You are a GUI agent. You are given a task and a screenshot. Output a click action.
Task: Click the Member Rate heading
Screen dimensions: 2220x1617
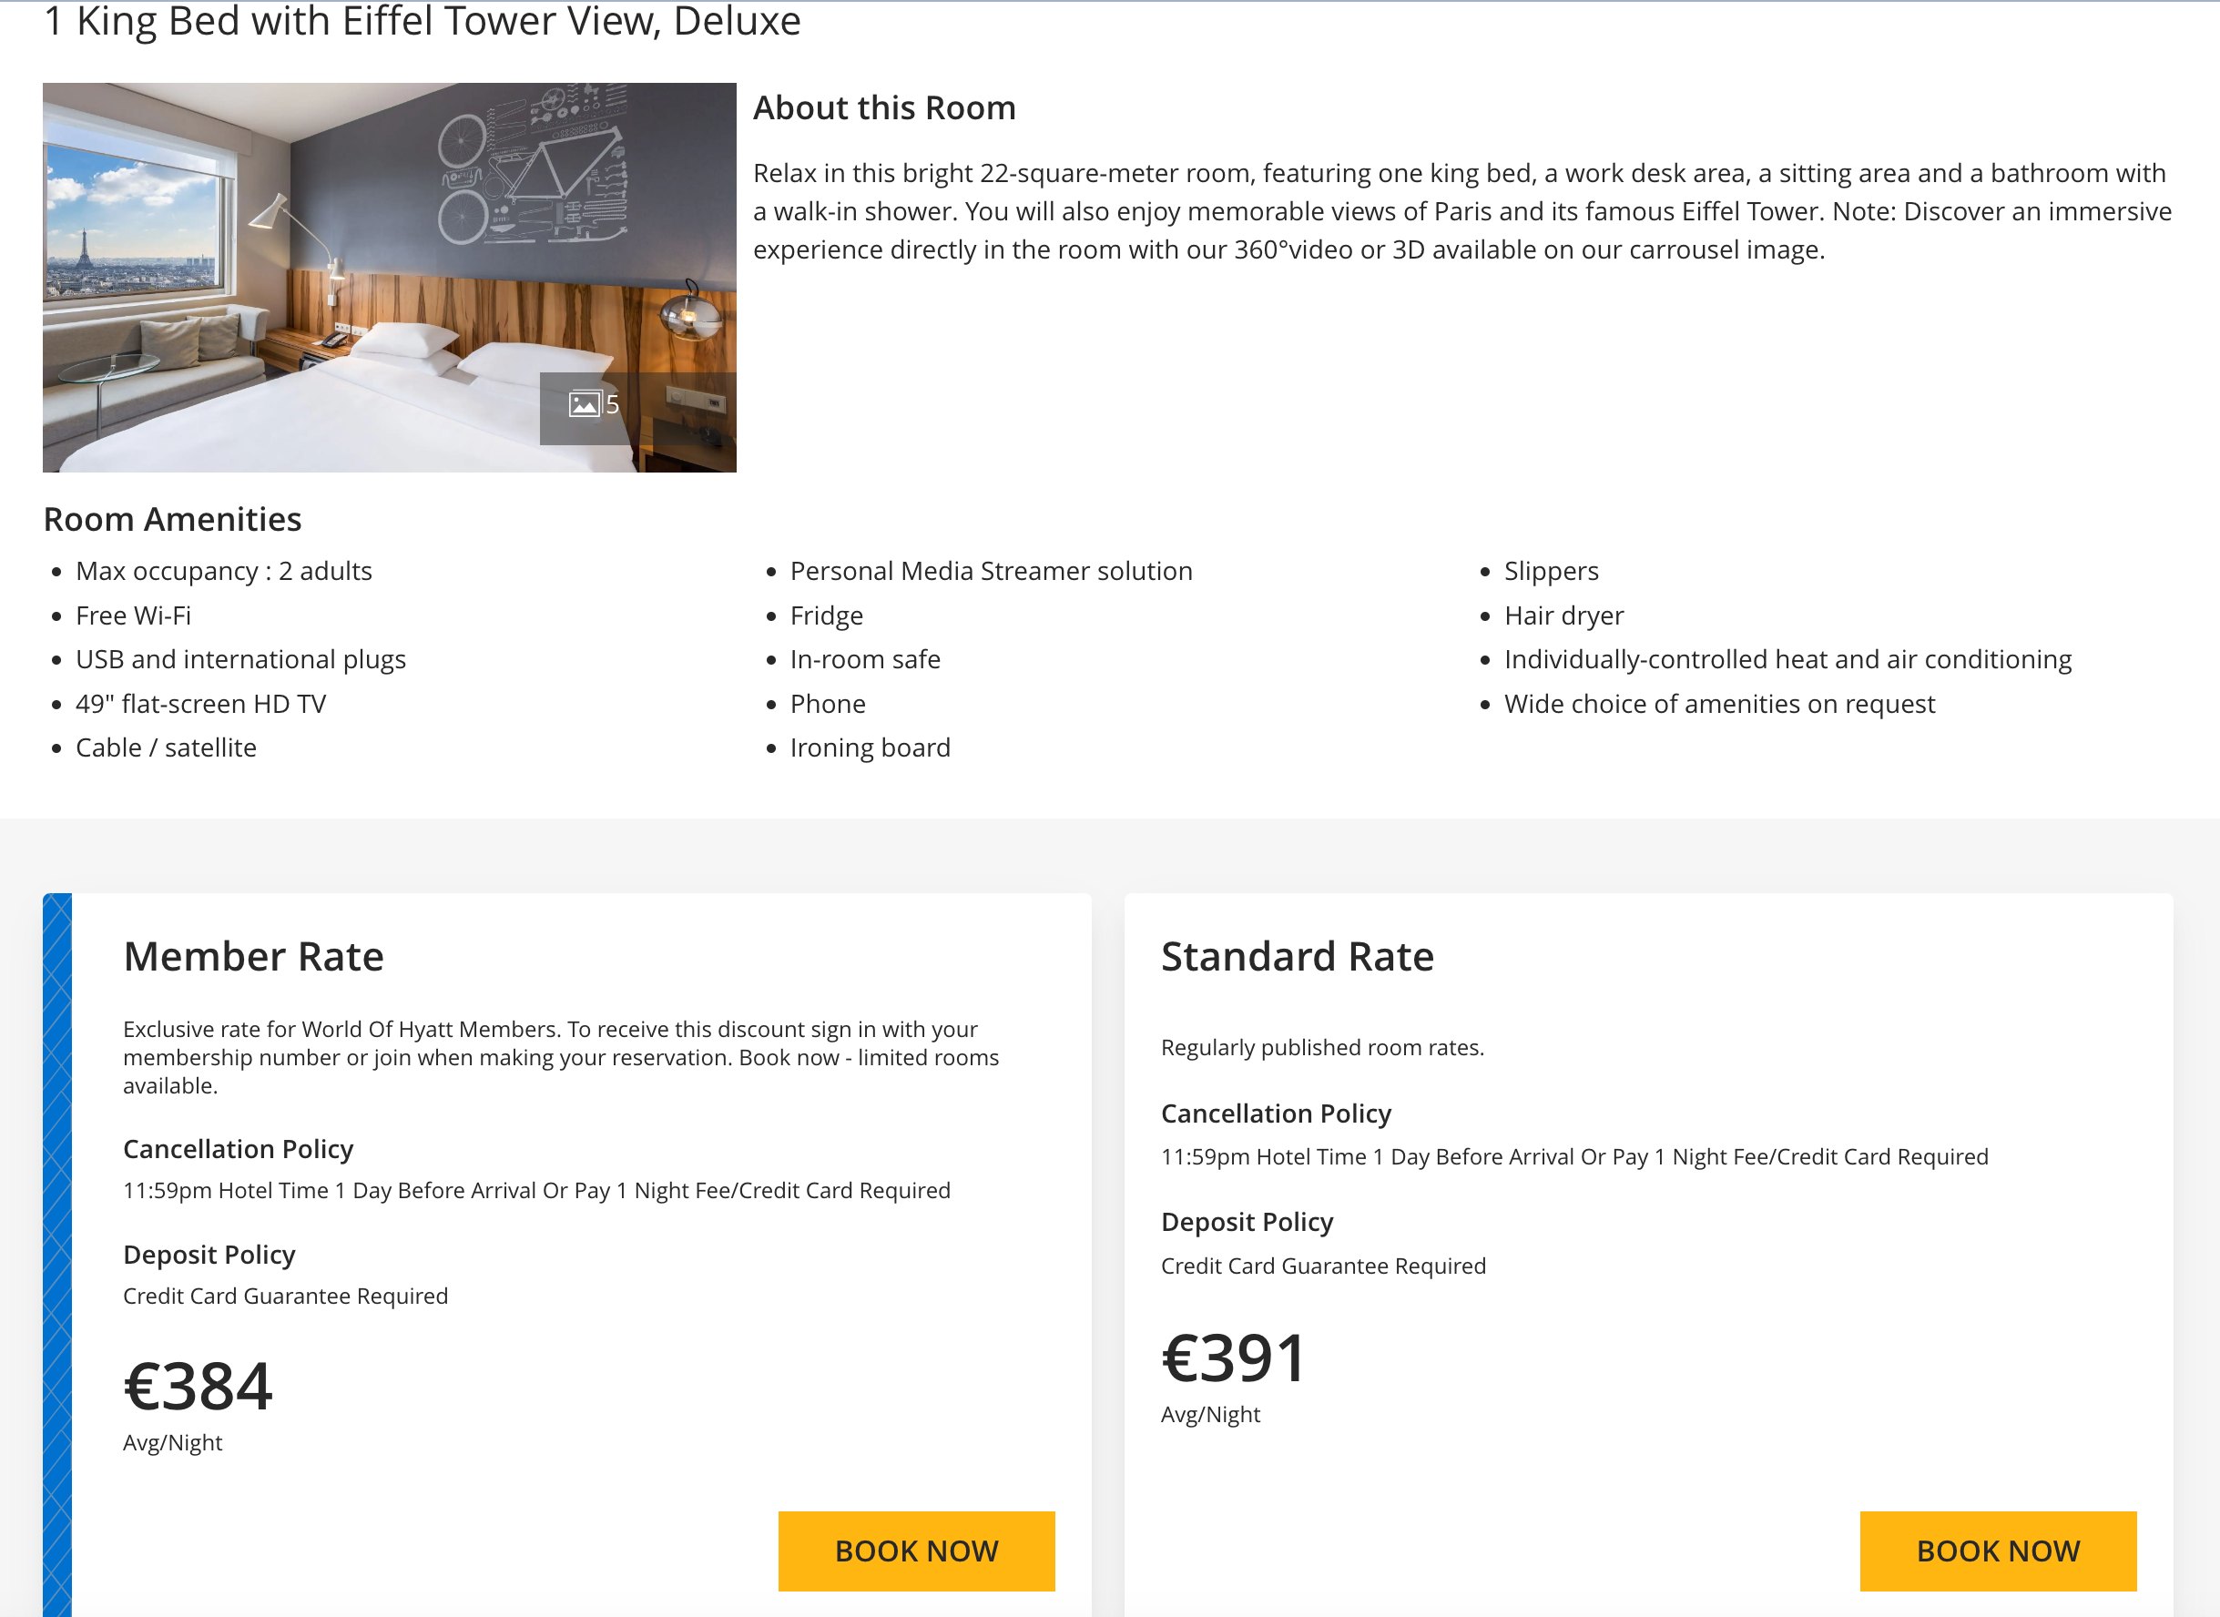tap(253, 956)
